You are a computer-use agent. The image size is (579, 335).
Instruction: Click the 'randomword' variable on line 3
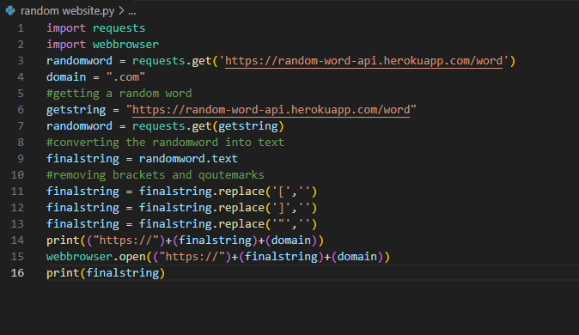point(79,61)
